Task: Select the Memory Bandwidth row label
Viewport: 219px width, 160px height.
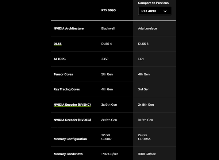Action: (68, 154)
